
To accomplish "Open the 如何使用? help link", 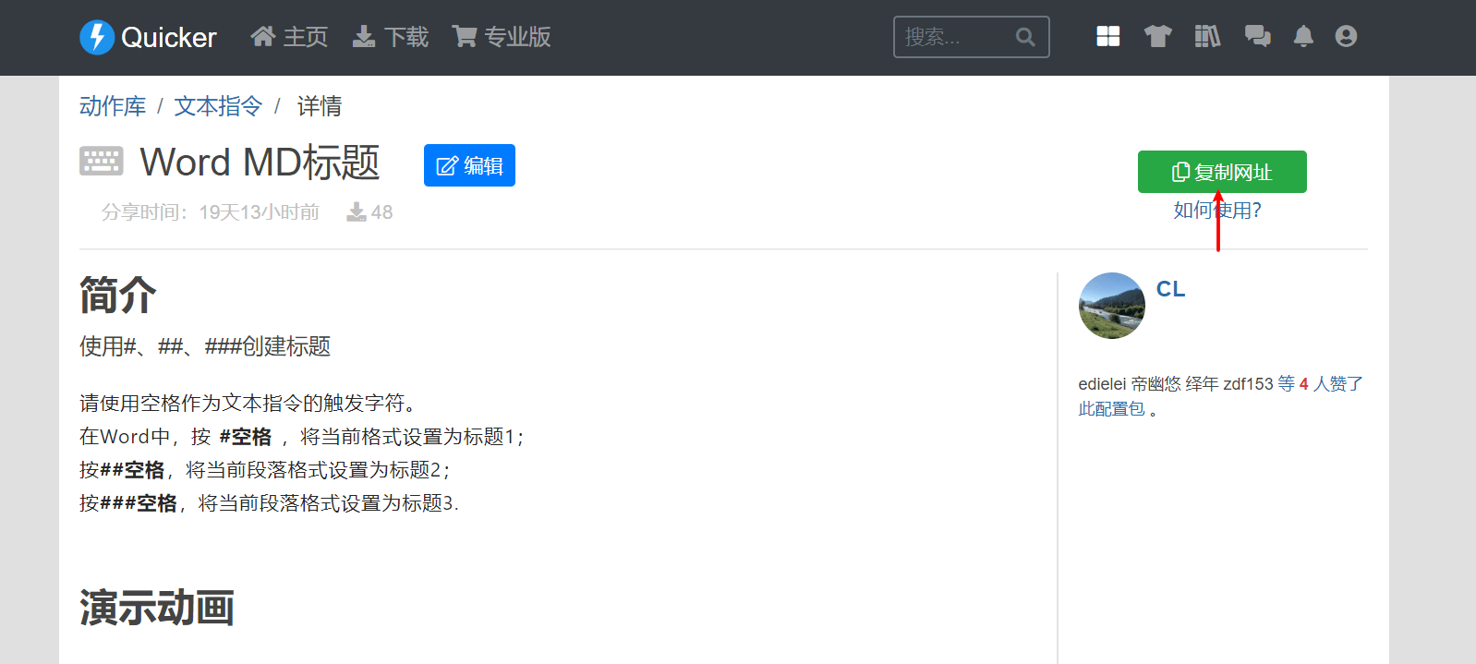I will [x=1217, y=211].
